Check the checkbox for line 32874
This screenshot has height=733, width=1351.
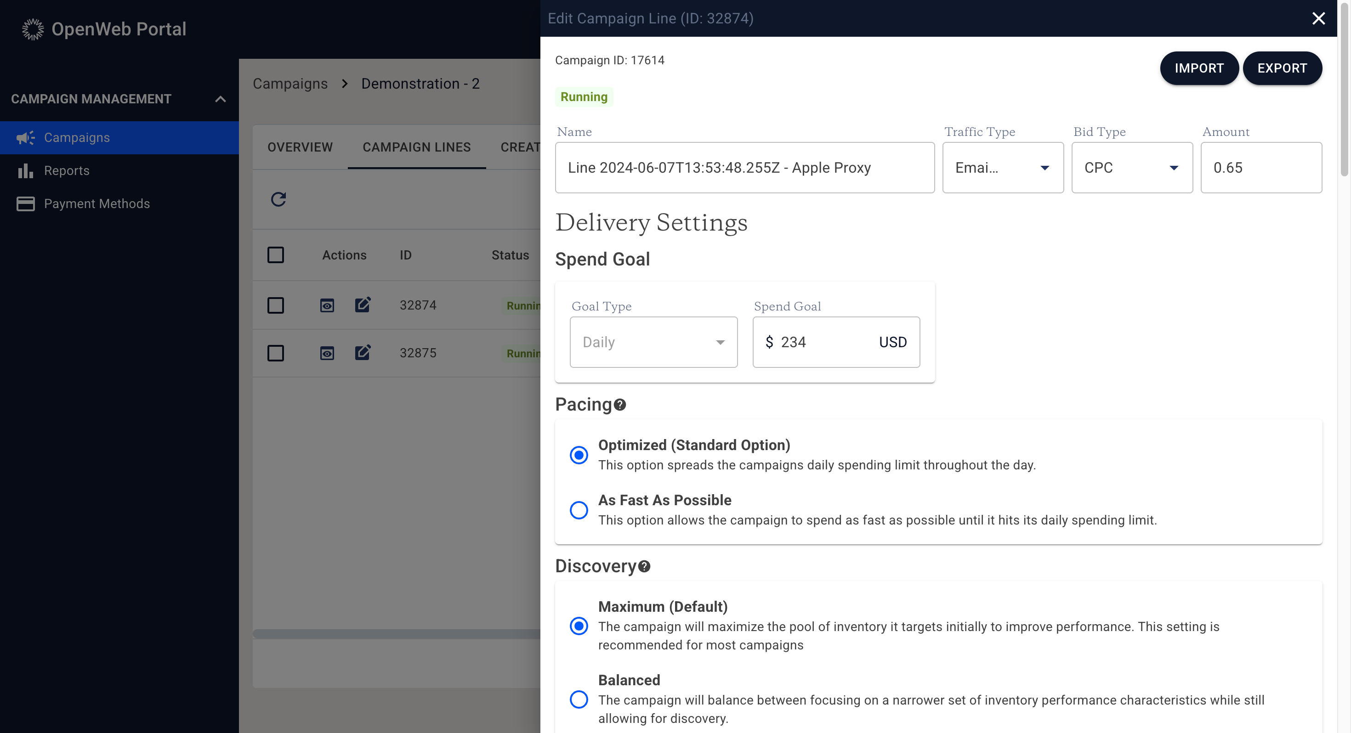click(276, 305)
